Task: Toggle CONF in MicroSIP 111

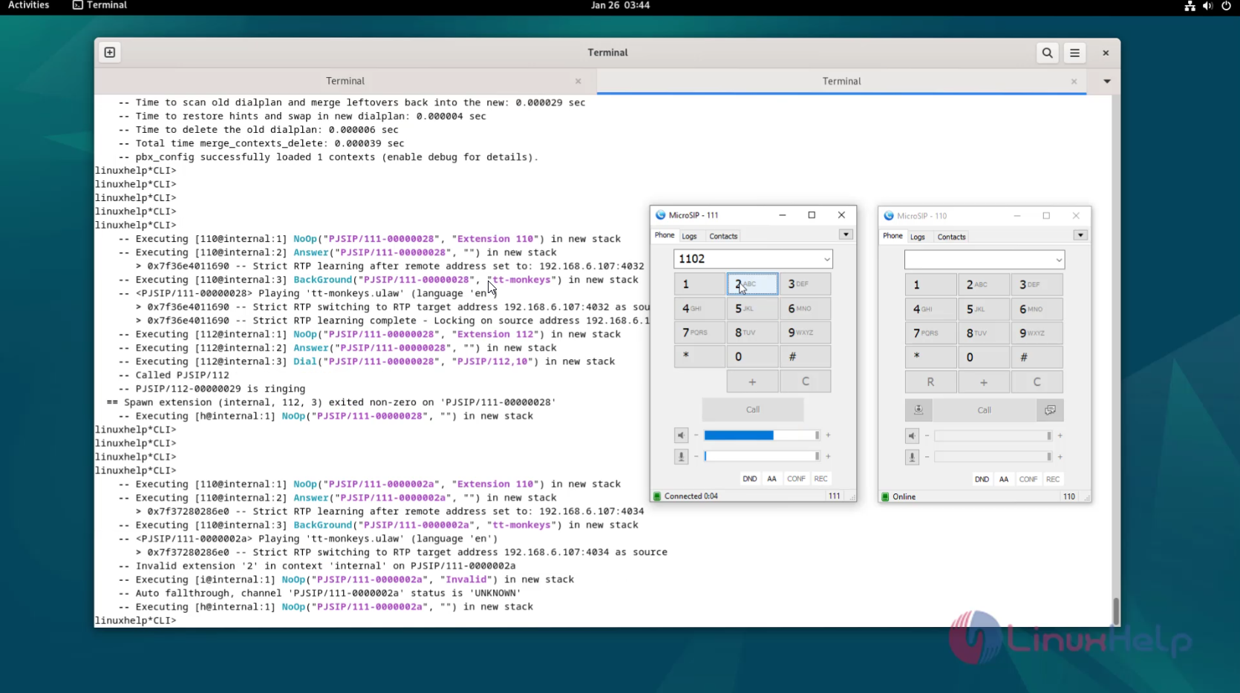Action: pyautogui.click(x=796, y=479)
